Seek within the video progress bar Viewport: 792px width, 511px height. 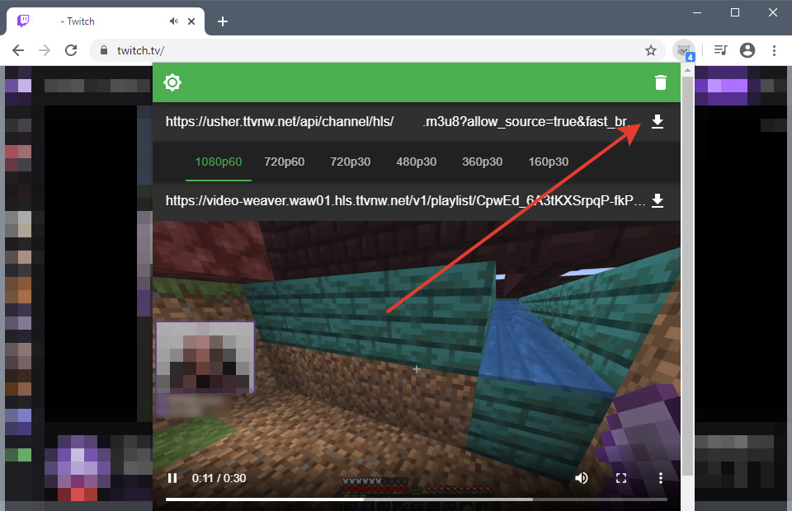[x=416, y=499]
